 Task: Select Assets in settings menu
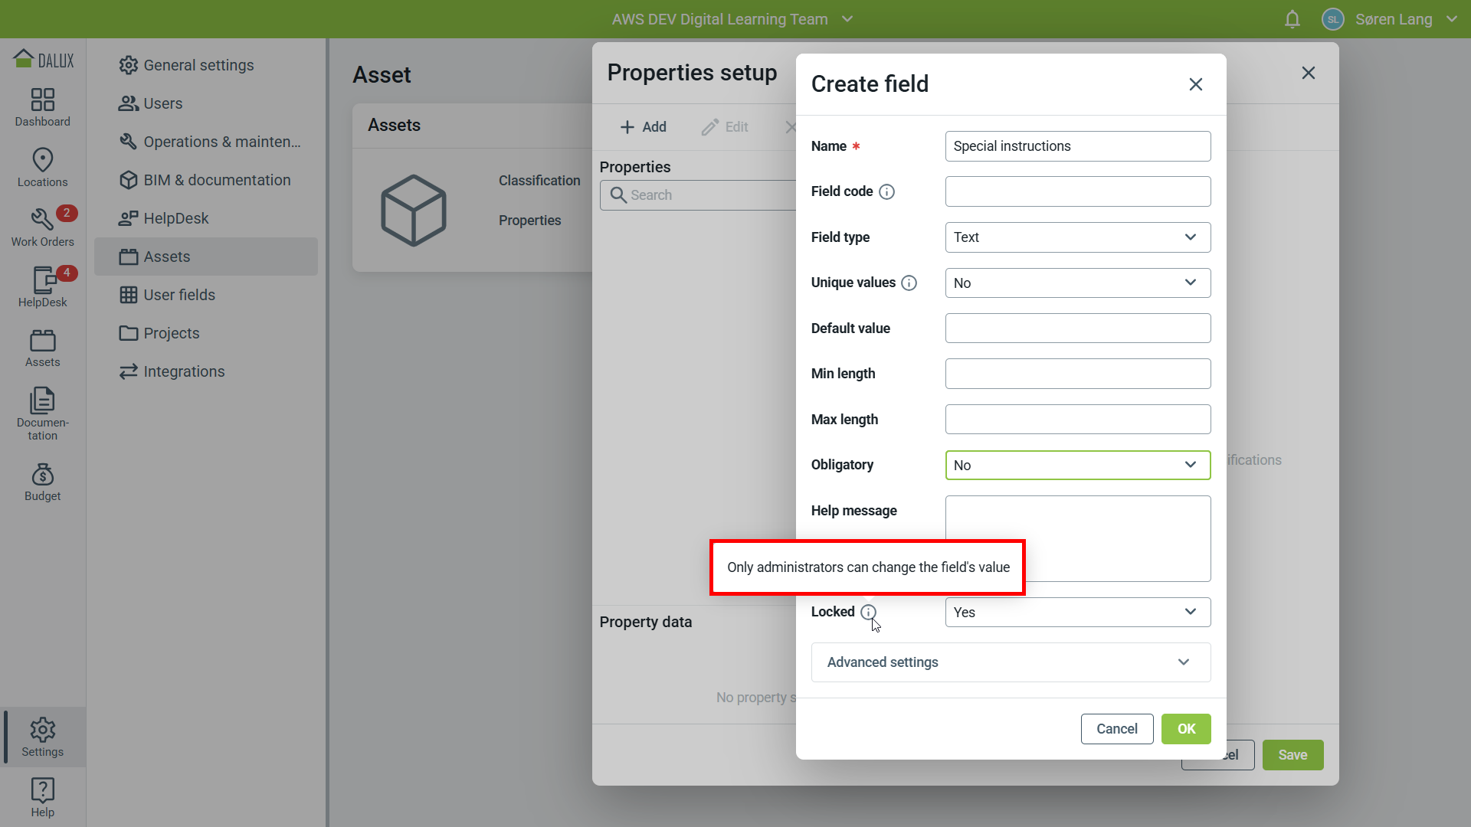205,257
